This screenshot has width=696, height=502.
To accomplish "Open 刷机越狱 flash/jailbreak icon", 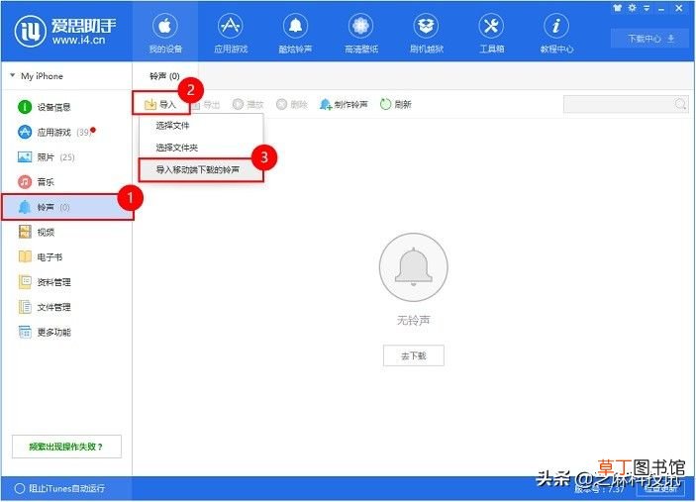I will (x=426, y=26).
